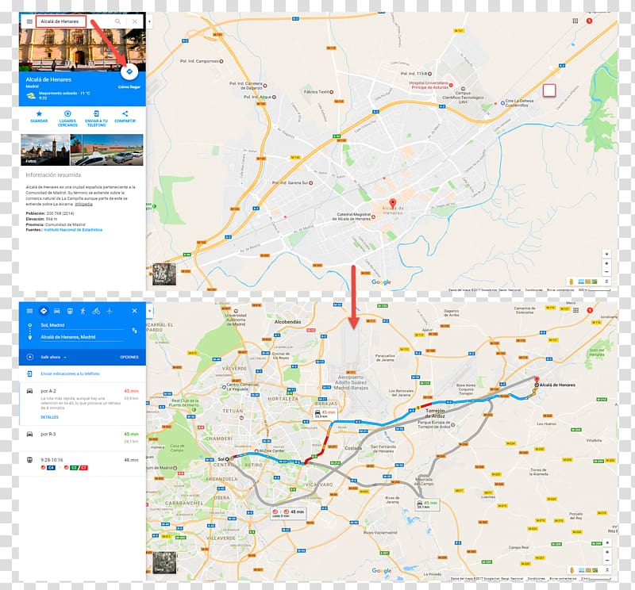Open route OPCIONES
635x590 pixels.
pos(129,358)
